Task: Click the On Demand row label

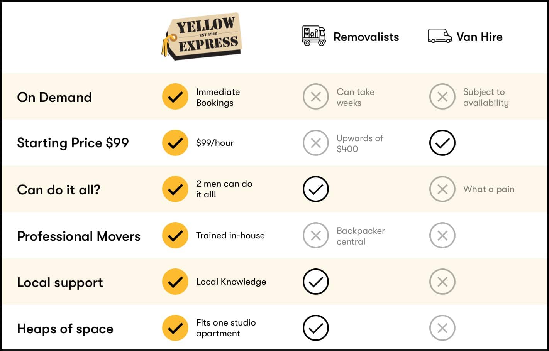Action: (54, 97)
